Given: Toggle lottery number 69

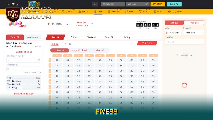Looking at the screenshot, I should click(x=153, y=92).
